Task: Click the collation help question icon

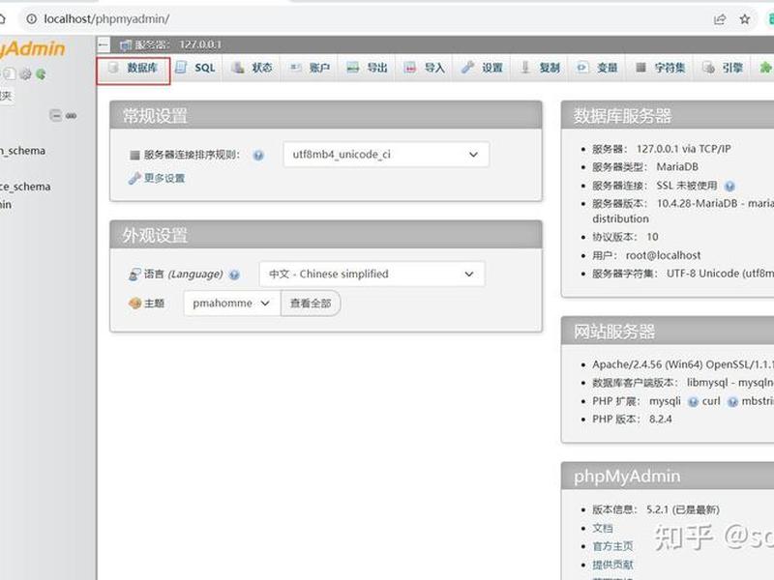Action: coord(258,156)
